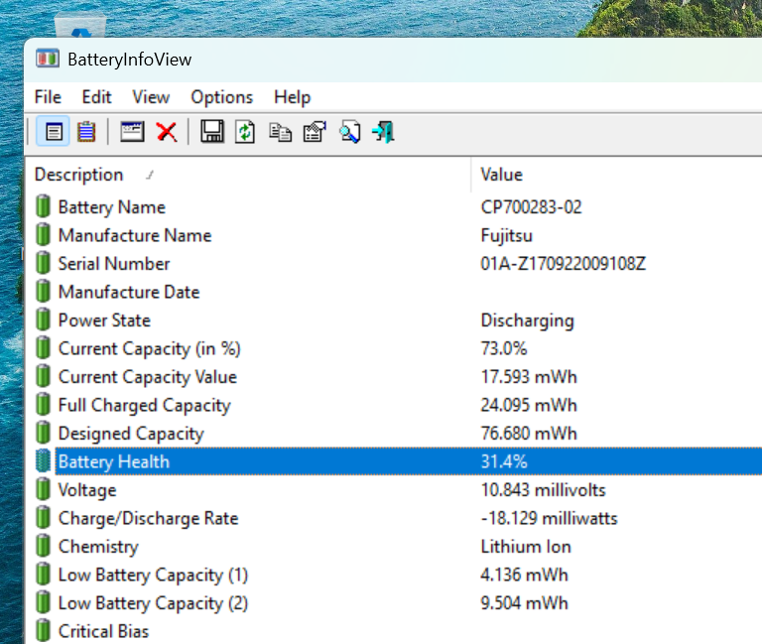Screen dimensions: 762x644
Task: Copy selected items toolbar icon
Action: click(281, 132)
